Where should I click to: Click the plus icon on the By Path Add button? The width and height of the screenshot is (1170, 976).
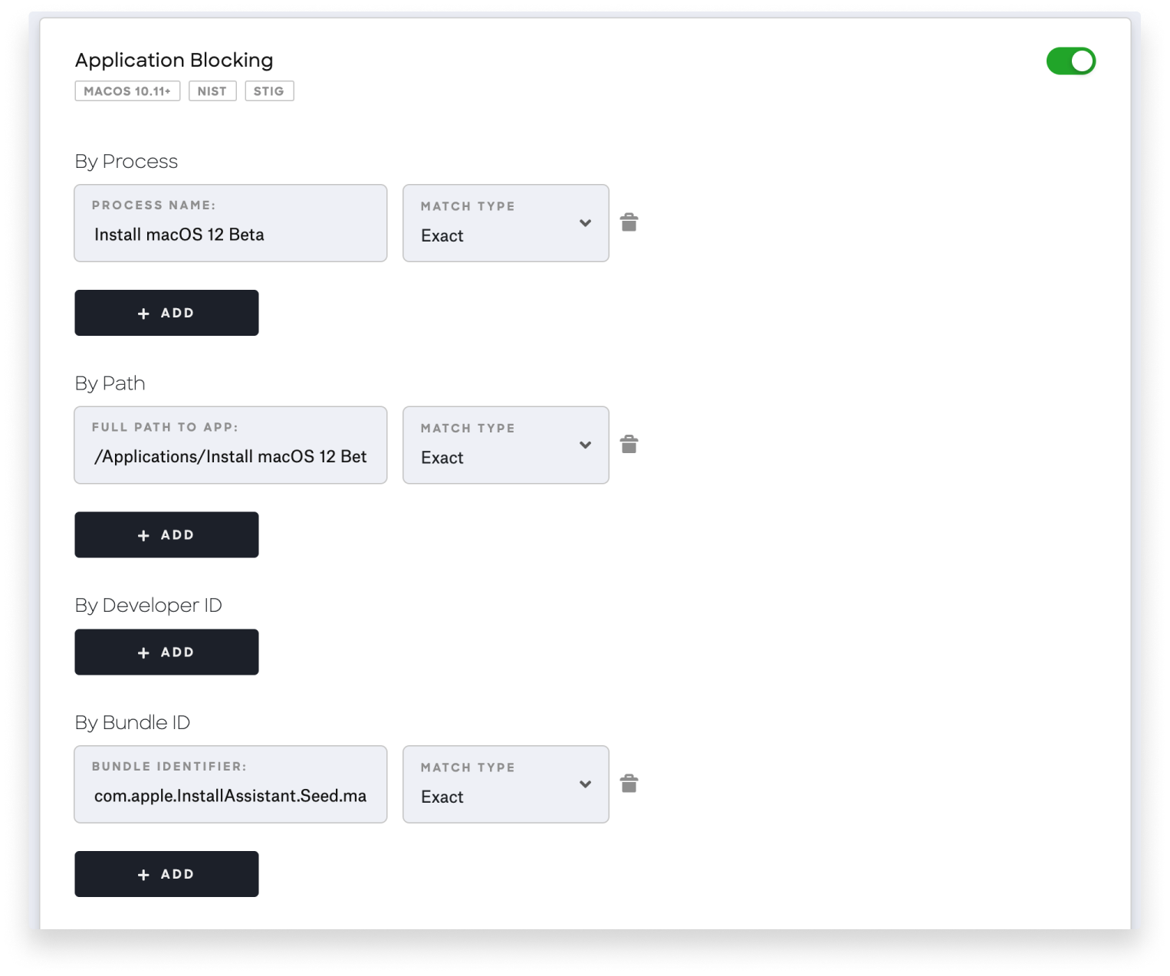click(143, 534)
